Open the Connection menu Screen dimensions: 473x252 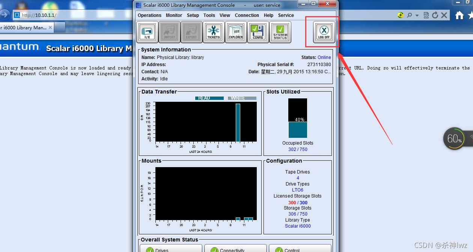coord(247,15)
